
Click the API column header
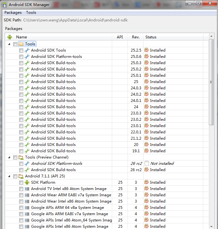pyautogui.click(x=120, y=37)
